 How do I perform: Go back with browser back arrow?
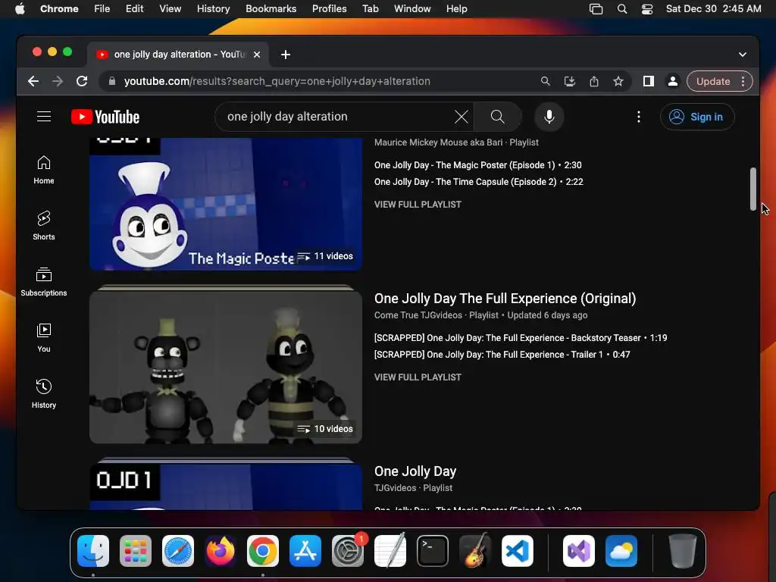tap(33, 81)
